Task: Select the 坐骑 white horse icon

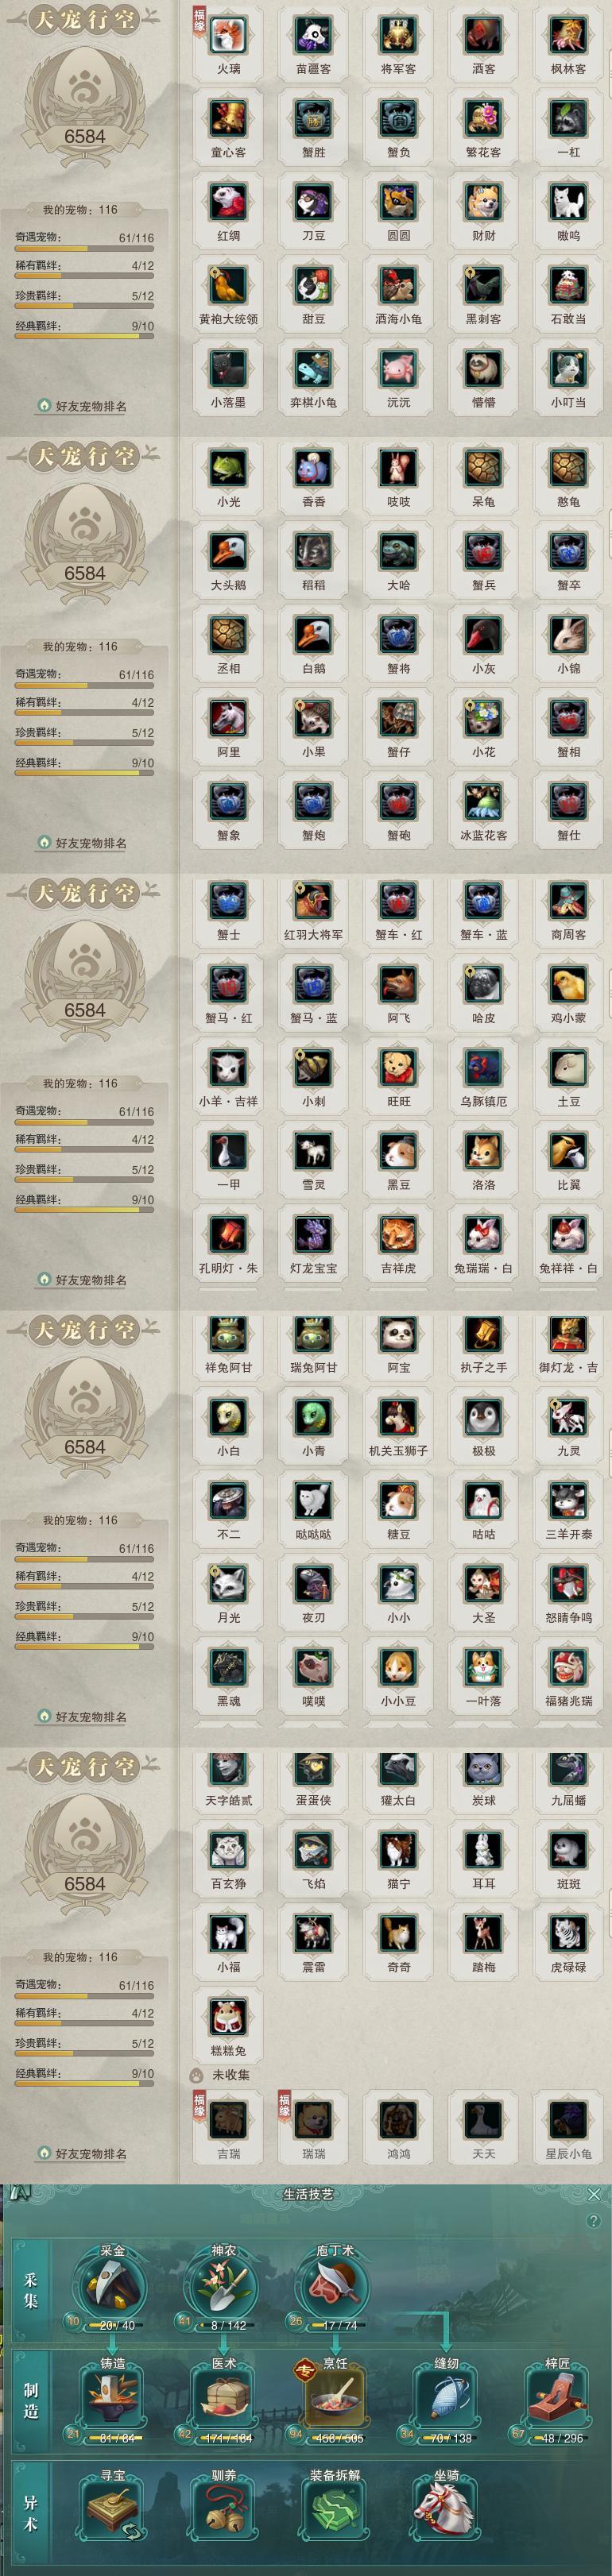Action: tap(446, 2511)
